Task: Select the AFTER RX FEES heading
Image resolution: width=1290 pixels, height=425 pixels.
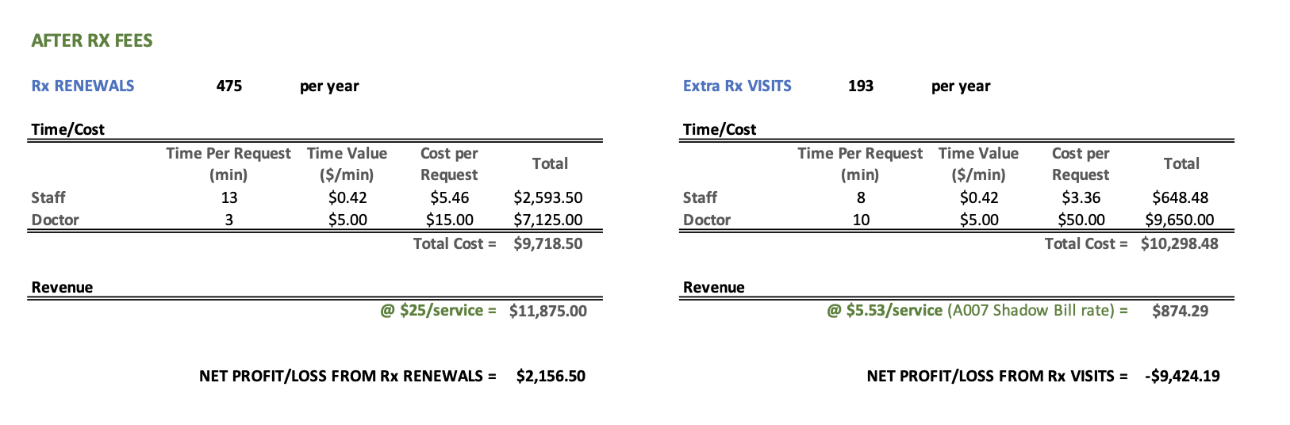Action: [92, 40]
